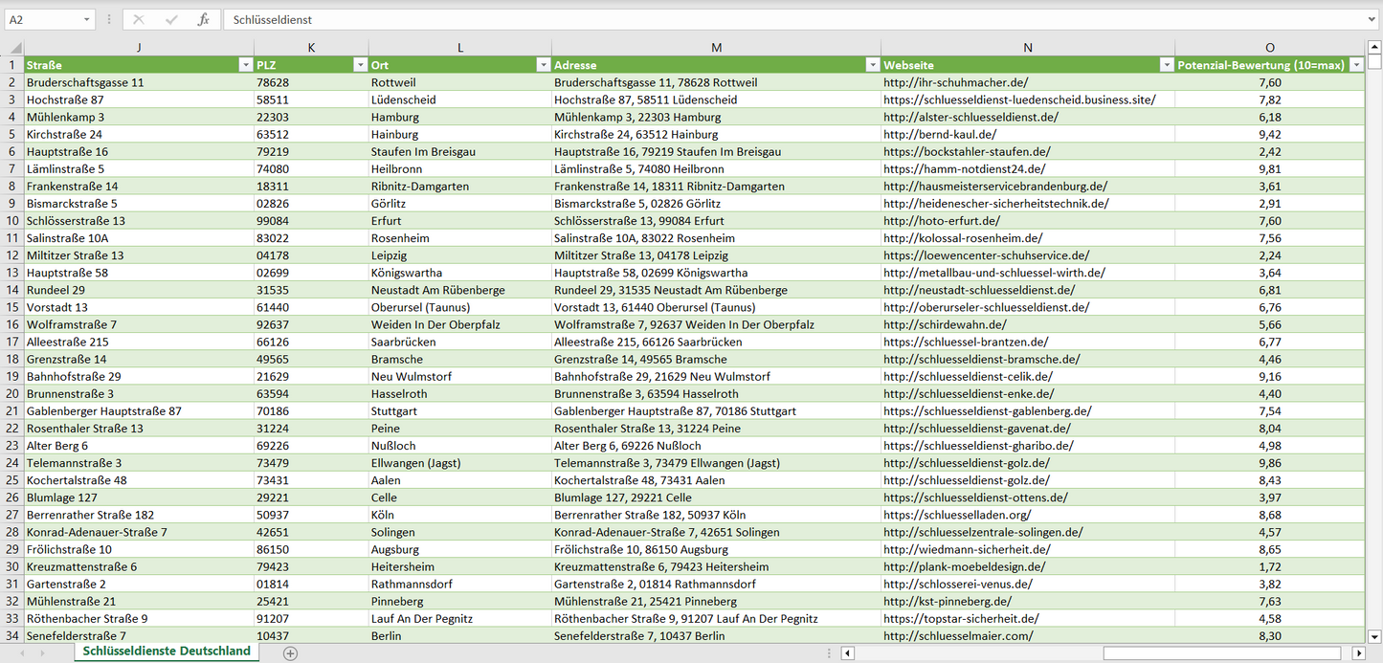Screen dimensions: 1383x663
Task: Click the Insert Function fx icon
Action: 203,19
